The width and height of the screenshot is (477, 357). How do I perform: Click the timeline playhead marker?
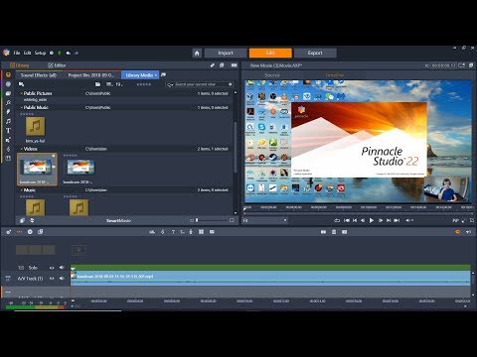point(73,268)
